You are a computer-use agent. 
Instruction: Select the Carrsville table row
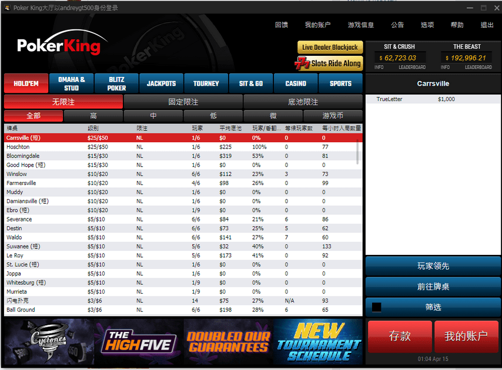tap(183, 138)
